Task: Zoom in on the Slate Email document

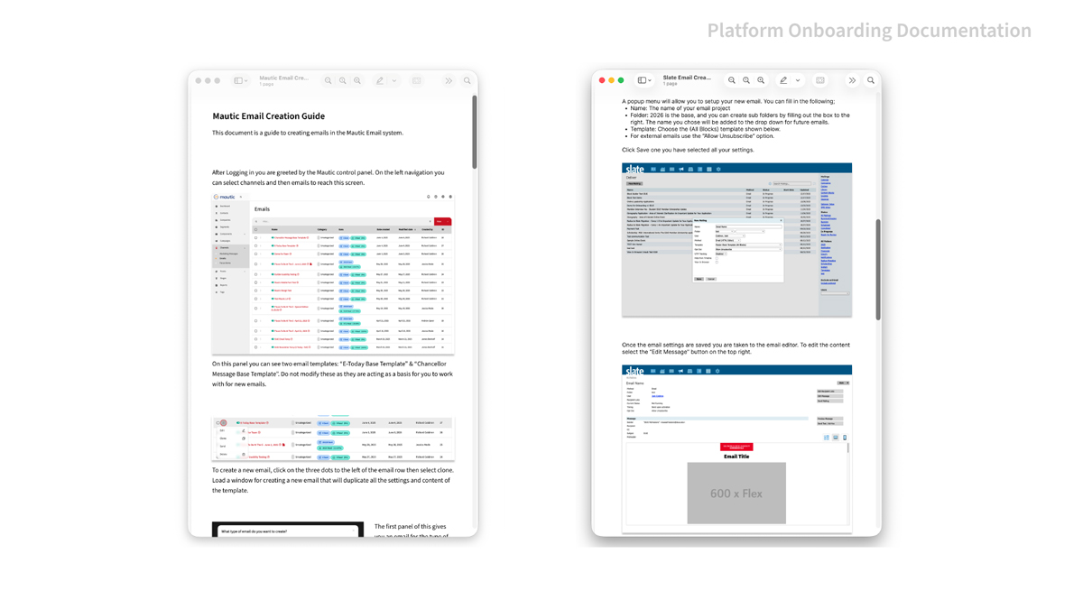Action: click(x=761, y=80)
